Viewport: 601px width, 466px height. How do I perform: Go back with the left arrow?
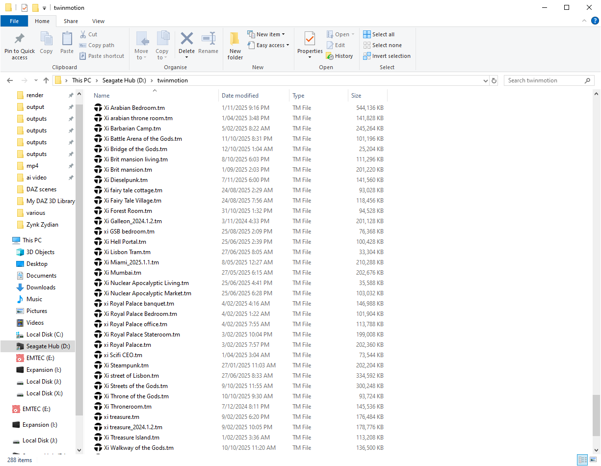point(10,80)
